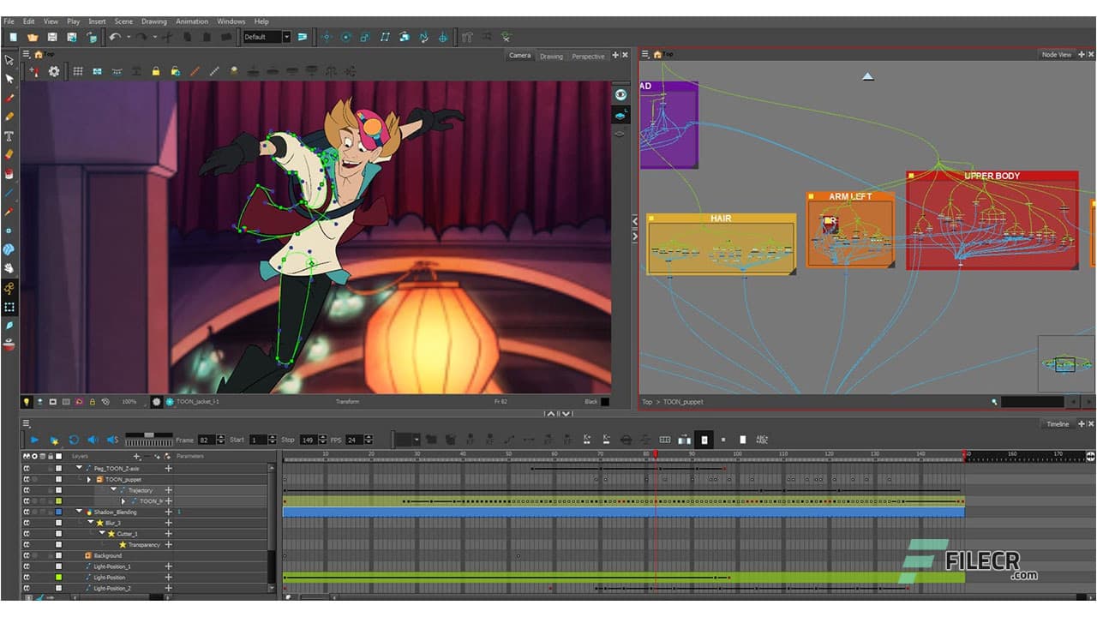Enable looping playback
The image size is (1097, 617).
pos(73,440)
